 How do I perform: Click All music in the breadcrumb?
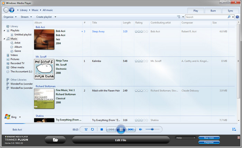(48, 10)
